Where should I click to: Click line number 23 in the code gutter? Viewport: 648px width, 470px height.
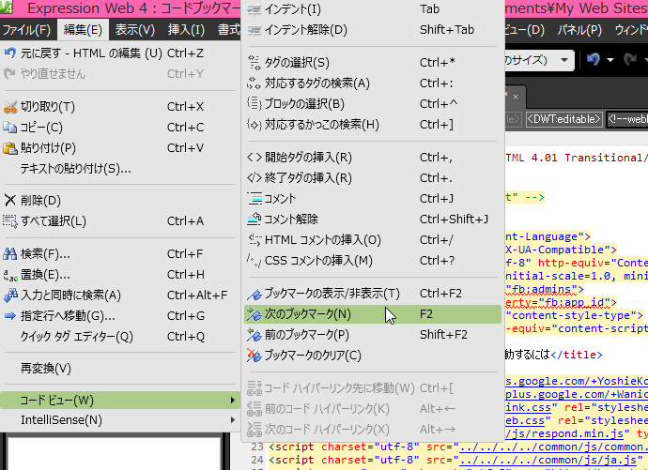pos(257,447)
